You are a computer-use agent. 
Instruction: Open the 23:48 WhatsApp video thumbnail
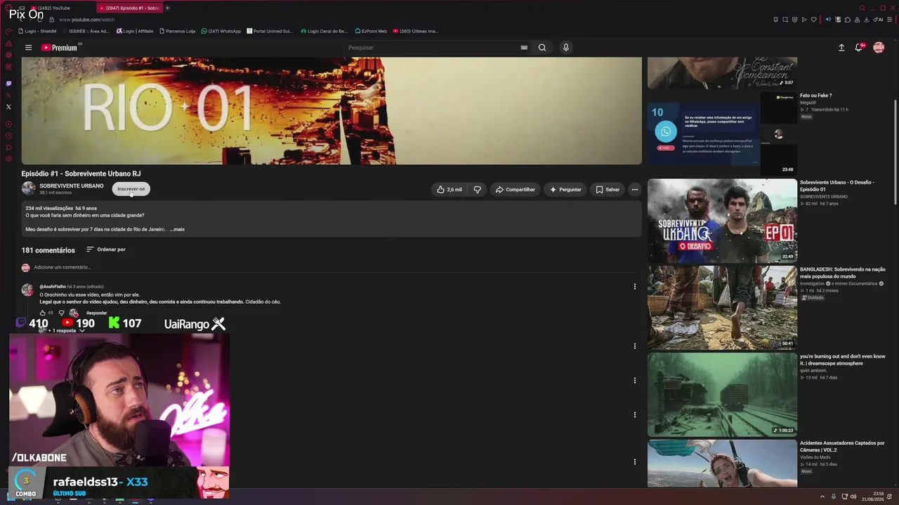[x=722, y=133]
